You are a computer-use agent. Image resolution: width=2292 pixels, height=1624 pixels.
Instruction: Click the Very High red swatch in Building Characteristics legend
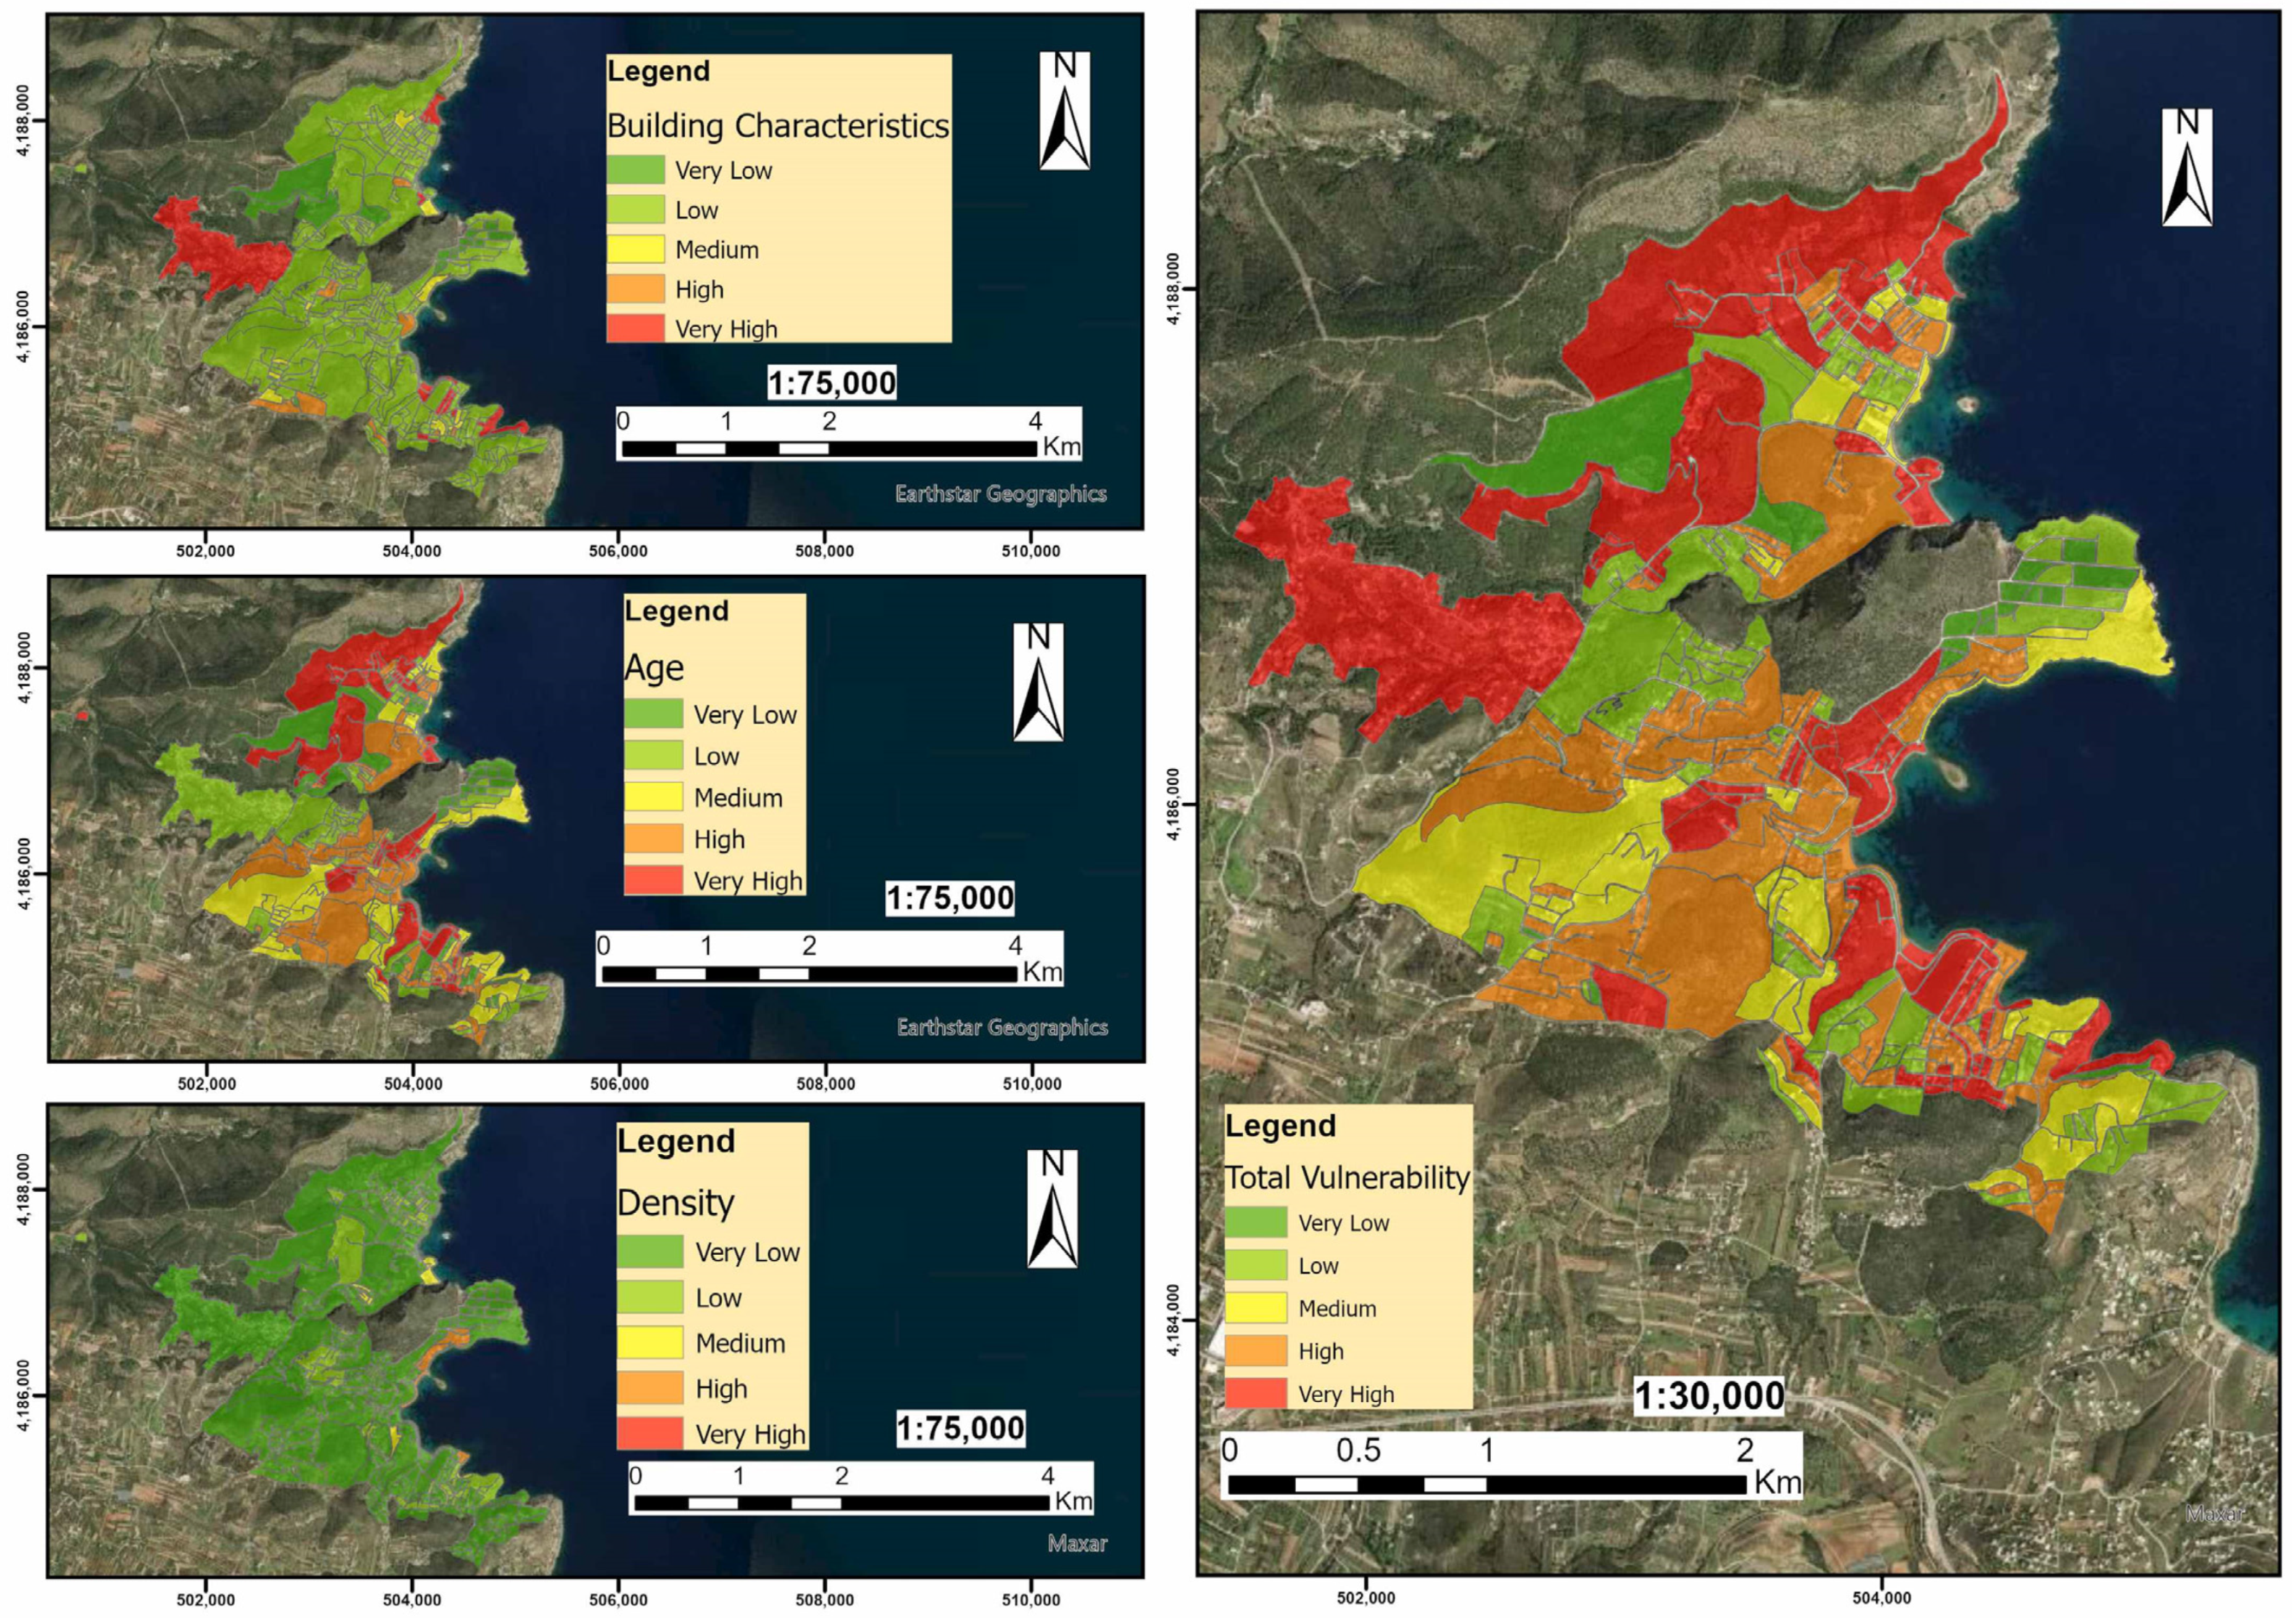[635, 328]
